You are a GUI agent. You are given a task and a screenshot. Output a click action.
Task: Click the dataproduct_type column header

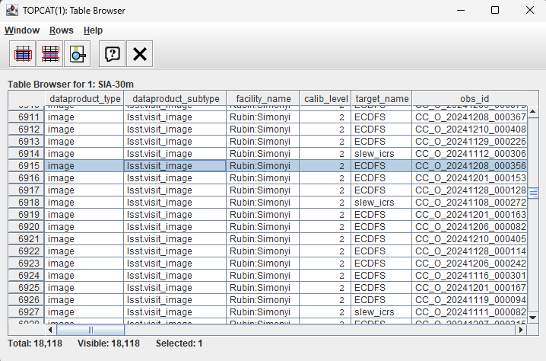click(84, 99)
